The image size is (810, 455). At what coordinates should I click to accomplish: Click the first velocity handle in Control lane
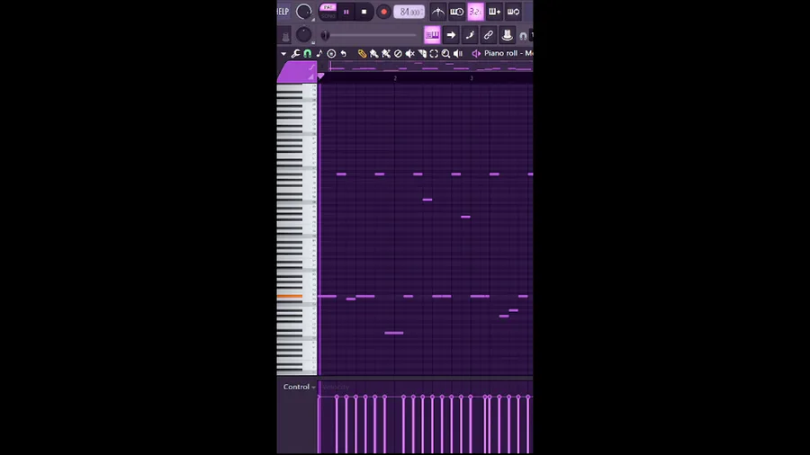[319, 397]
